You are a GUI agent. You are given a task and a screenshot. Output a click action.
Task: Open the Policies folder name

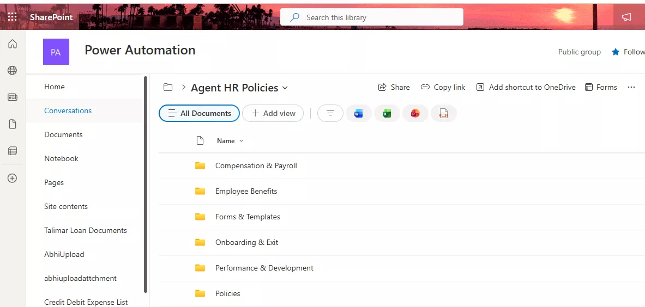(x=228, y=293)
